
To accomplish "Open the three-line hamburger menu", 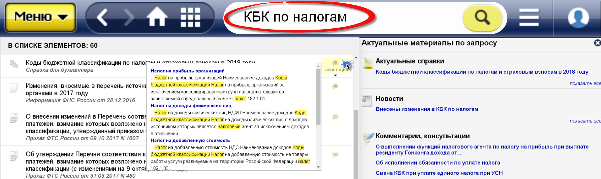I will (x=529, y=17).
